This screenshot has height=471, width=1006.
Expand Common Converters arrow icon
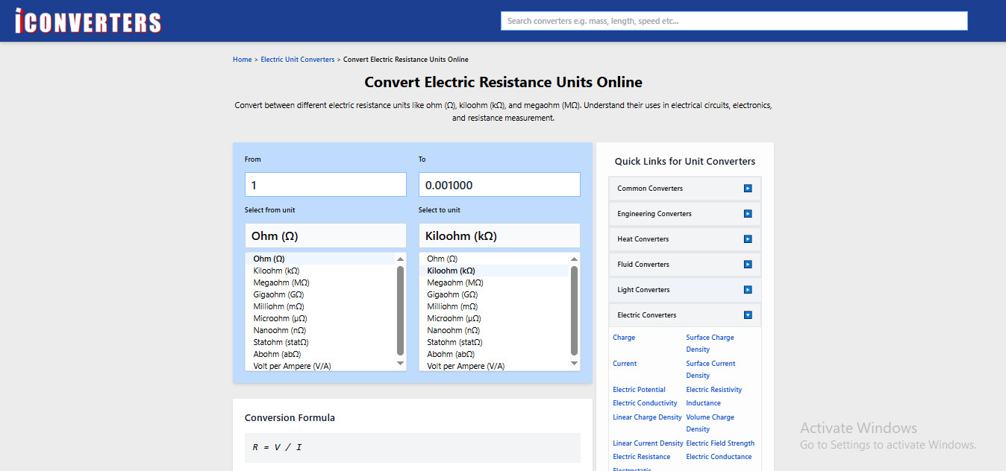[748, 189]
